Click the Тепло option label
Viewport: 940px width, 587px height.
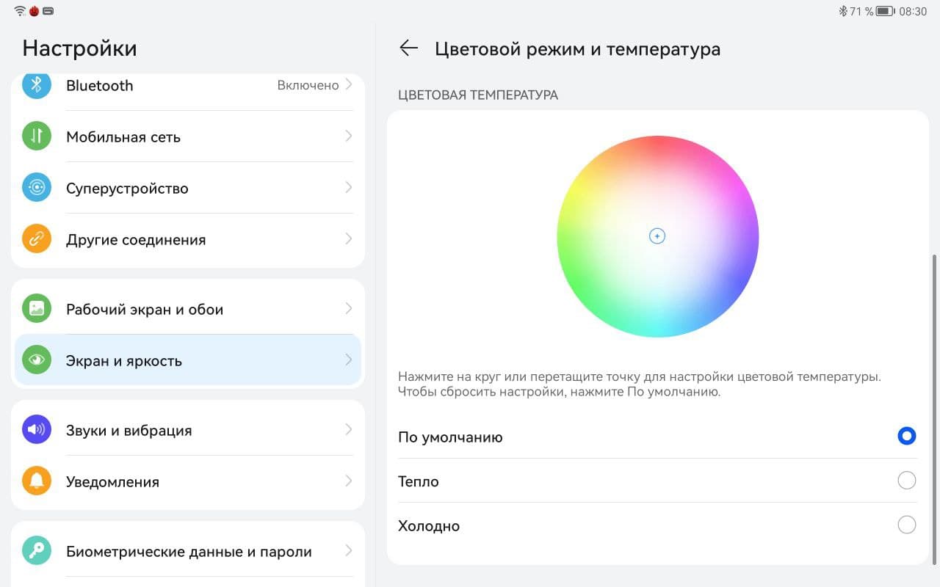tap(419, 482)
